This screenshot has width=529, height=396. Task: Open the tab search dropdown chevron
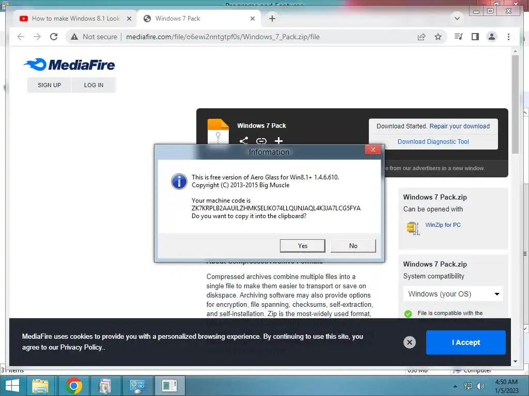[457, 19]
